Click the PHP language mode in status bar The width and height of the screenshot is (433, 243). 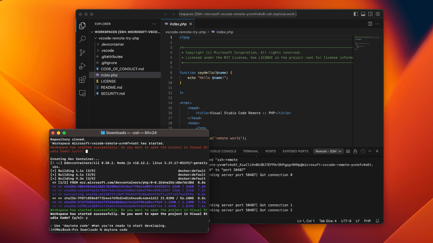pos(367,221)
